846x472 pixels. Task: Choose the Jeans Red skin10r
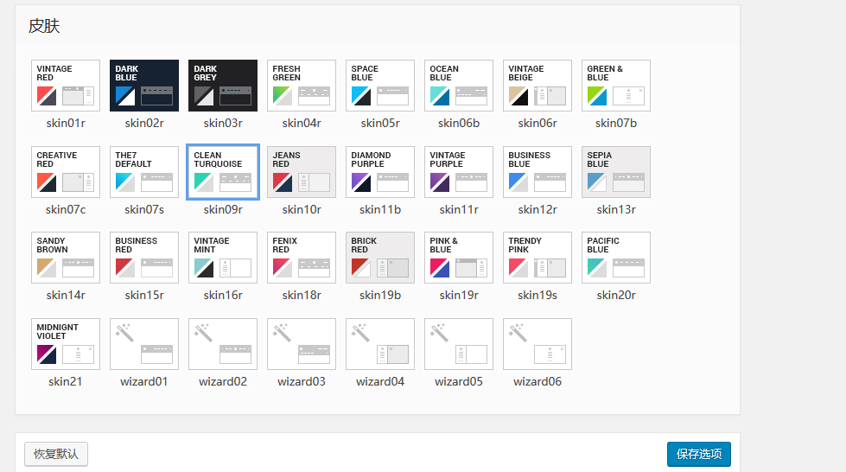[302, 172]
